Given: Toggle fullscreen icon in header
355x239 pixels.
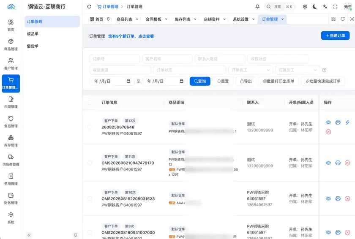Looking at the screenshot, I should point(335,7).
